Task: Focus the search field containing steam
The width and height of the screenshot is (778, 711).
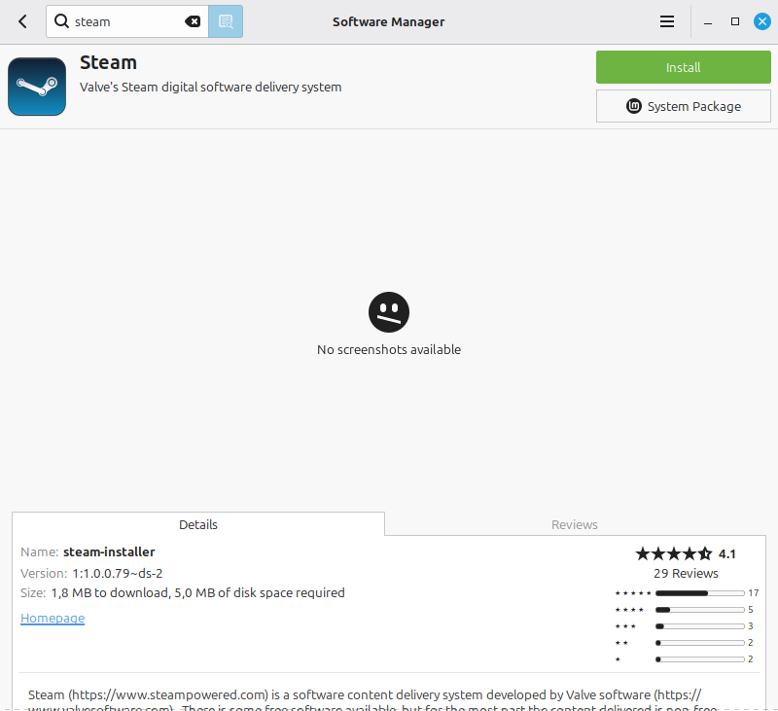Action: coord(126,21)
